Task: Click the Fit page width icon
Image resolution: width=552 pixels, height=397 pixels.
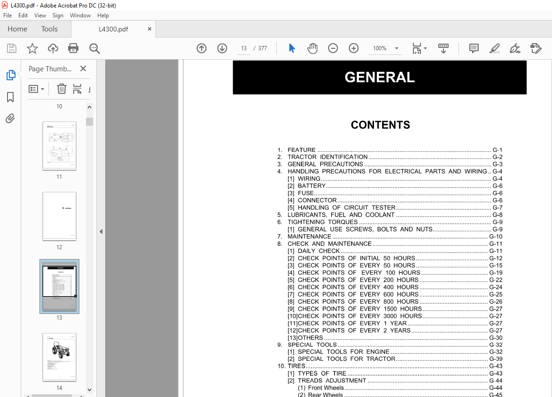Action: [x=417, y=48]
